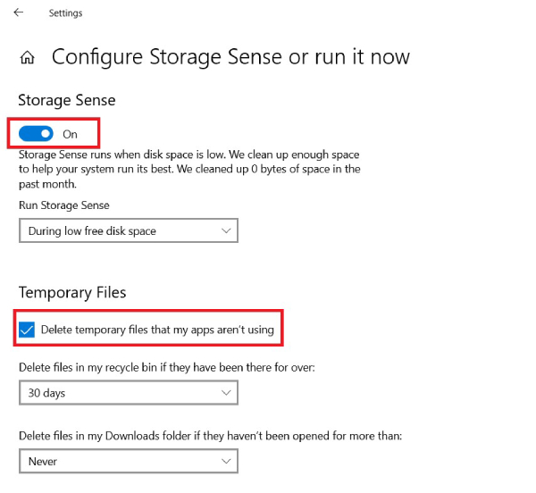The height and width of the screenshot is (493, 536).
Task: Click the 'Temporary Files' section heading
Action: [72, 292]
